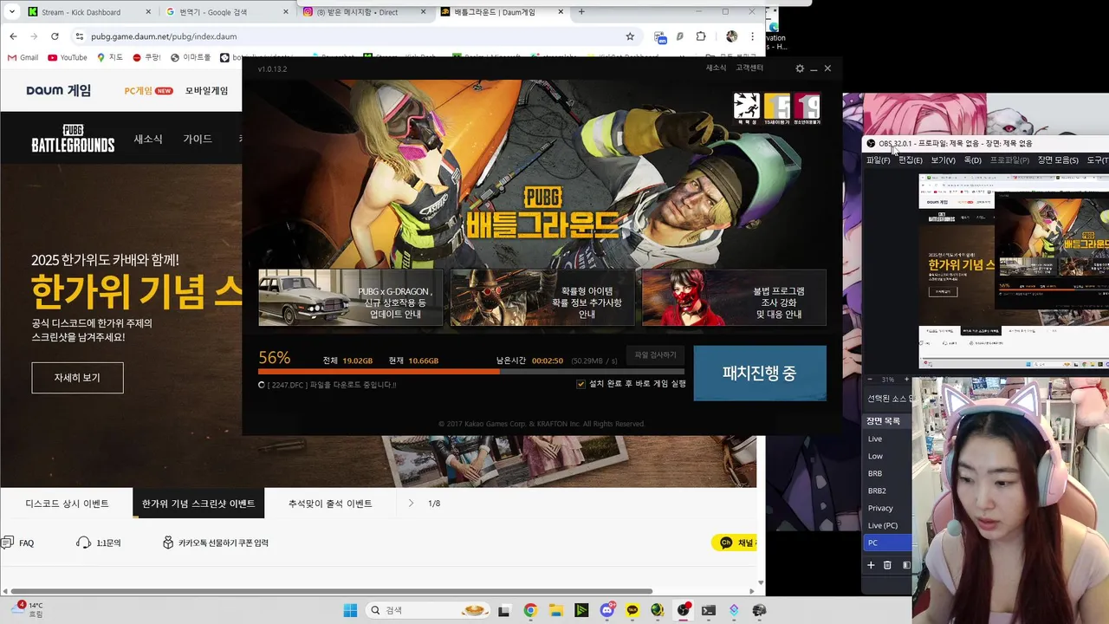Open 1:1문의 headset link
Viewport: 1109px width, 624px height.
99,543
